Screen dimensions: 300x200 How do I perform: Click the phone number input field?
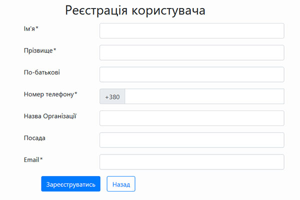pos(204,96)
